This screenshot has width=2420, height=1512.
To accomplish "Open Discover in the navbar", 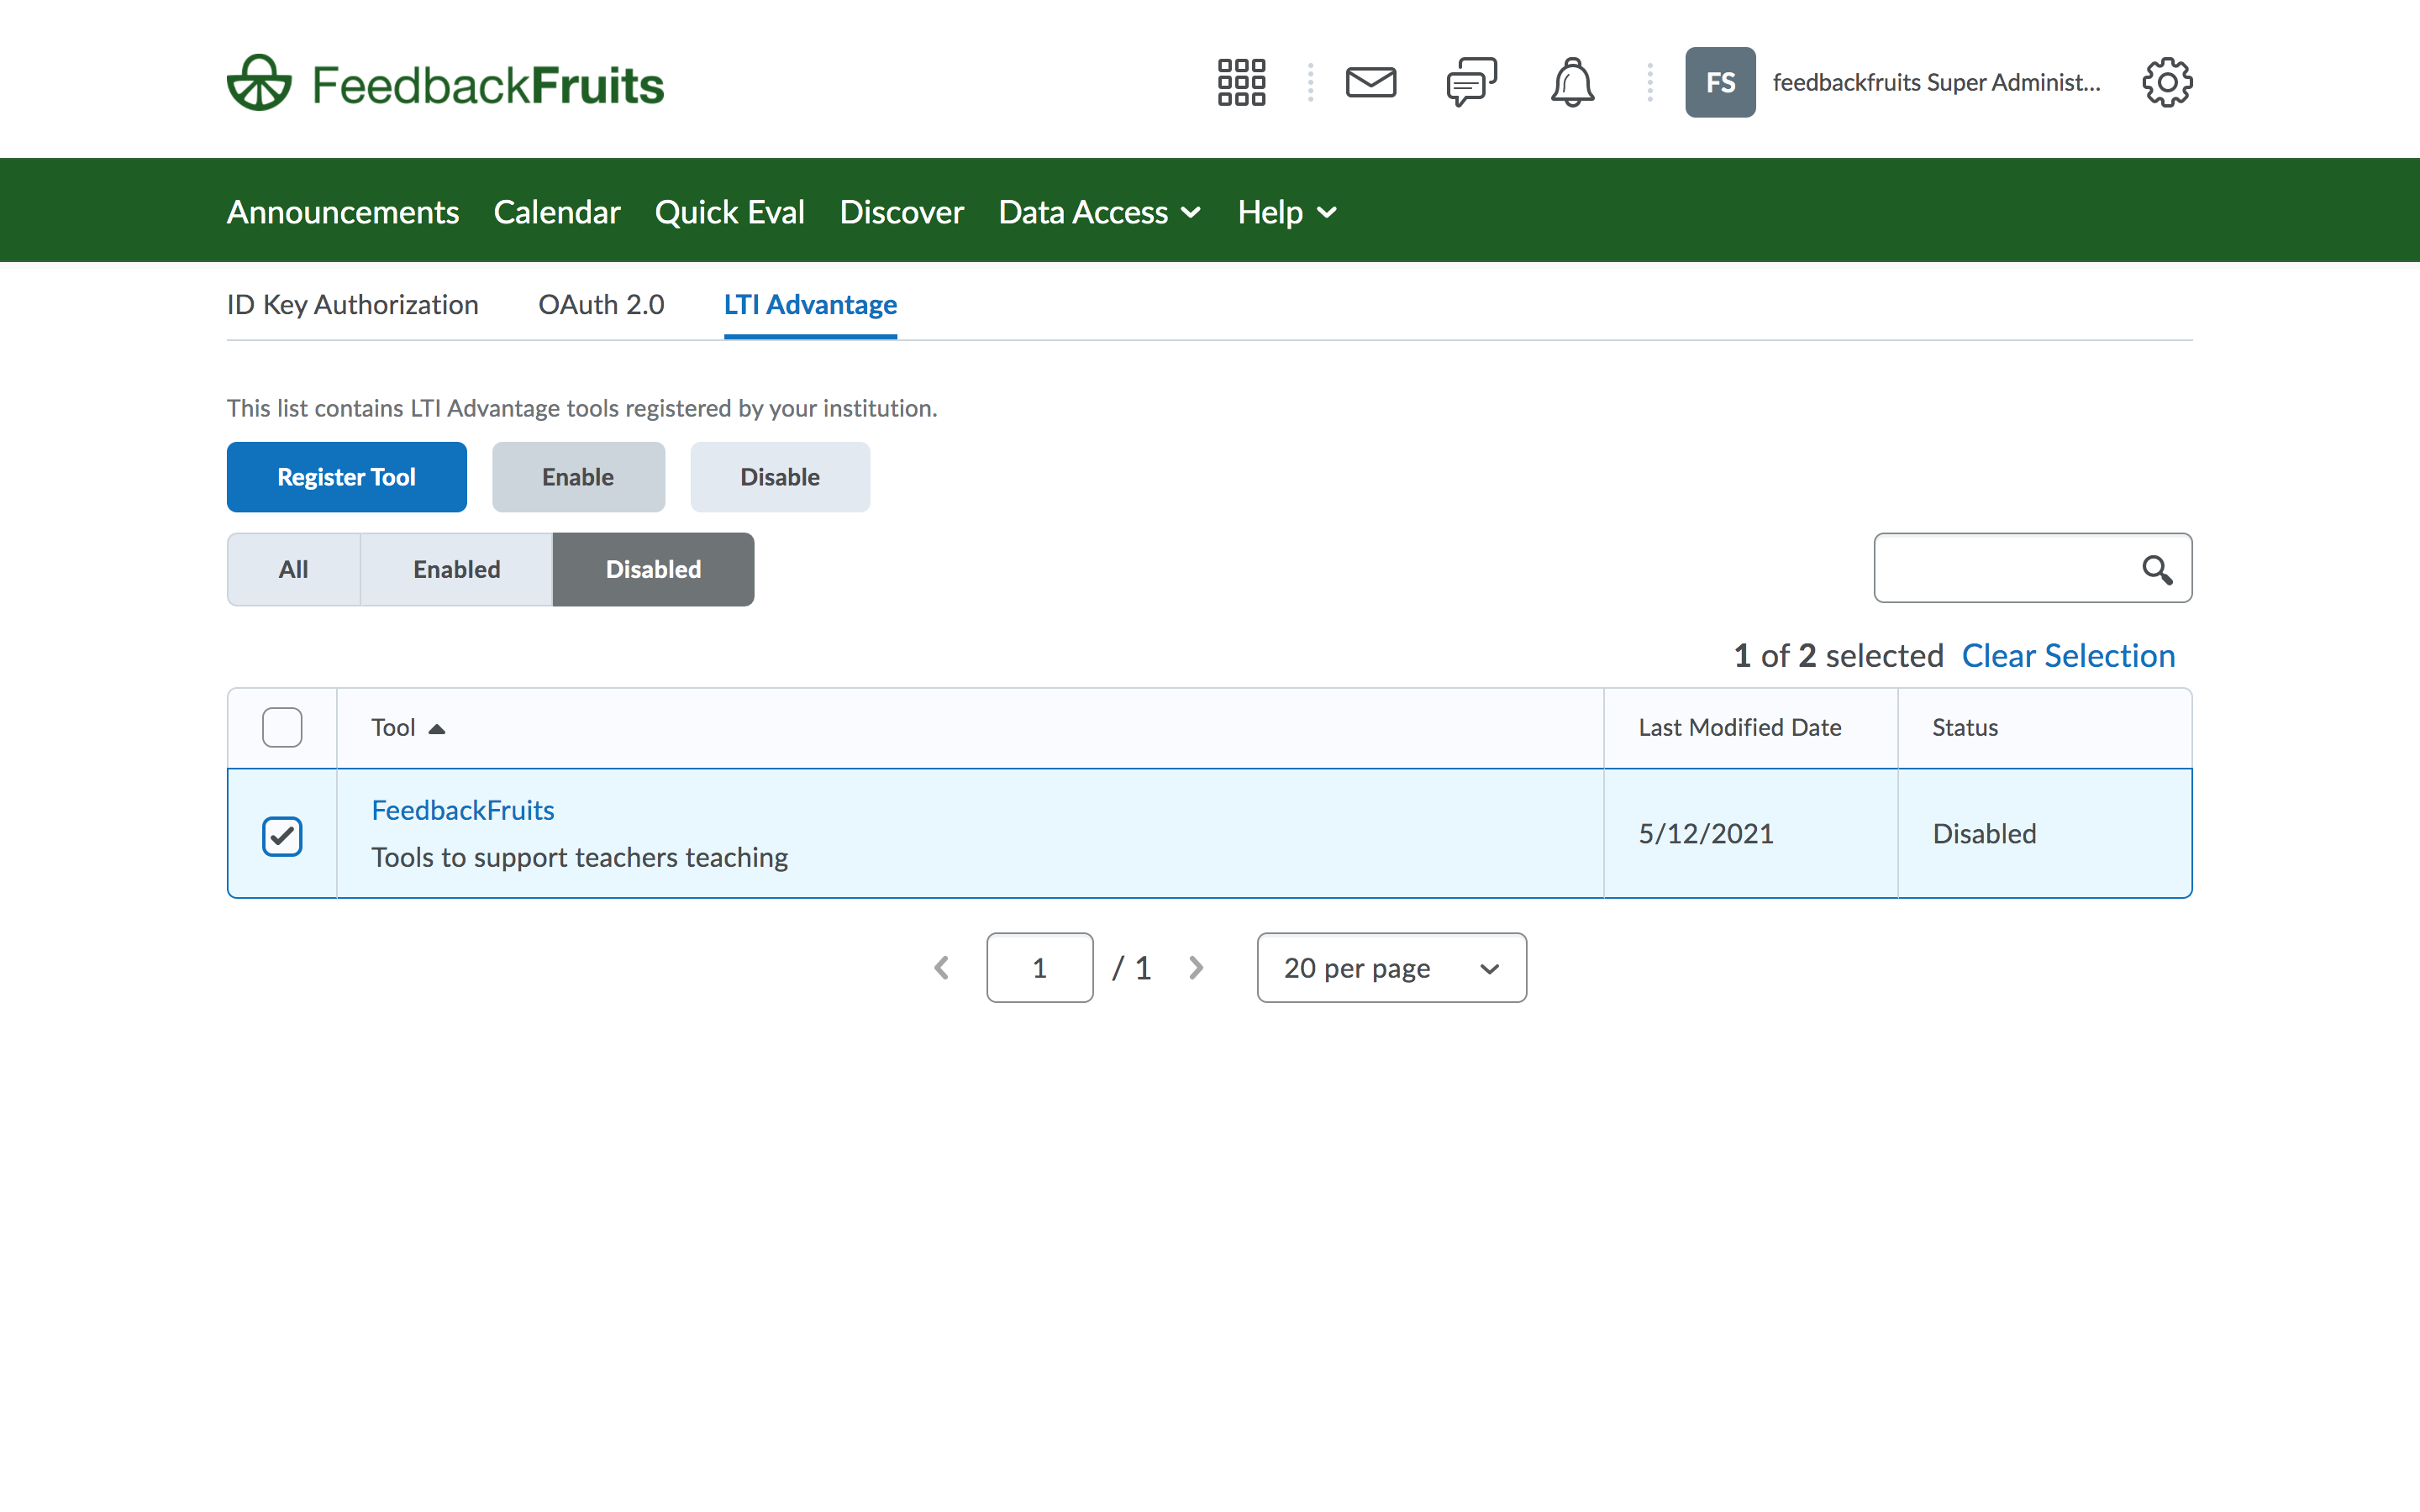I will coord(901,212).
